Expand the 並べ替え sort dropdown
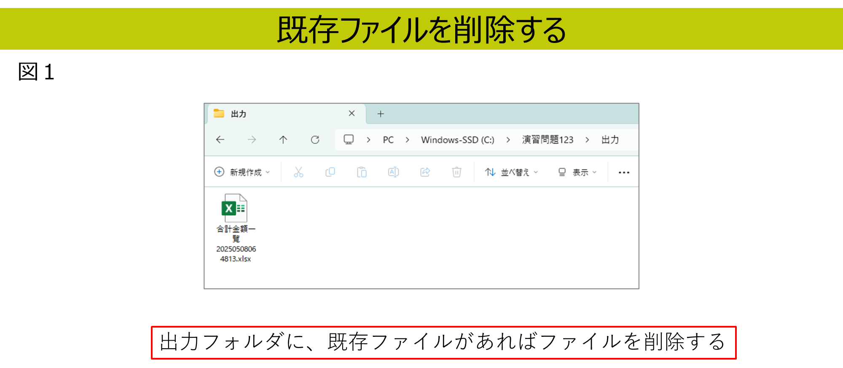The image size is (843, 368). coord(512,172)
